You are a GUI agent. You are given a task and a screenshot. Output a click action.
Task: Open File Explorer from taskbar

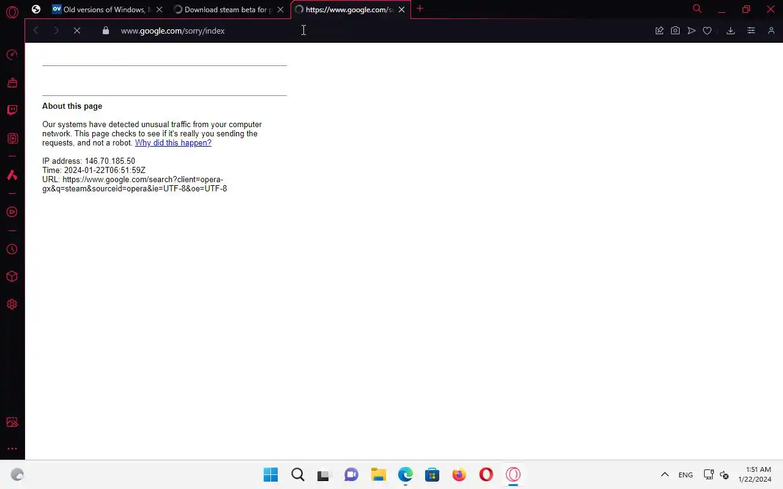pyautogui.click(x=379, y=475)
